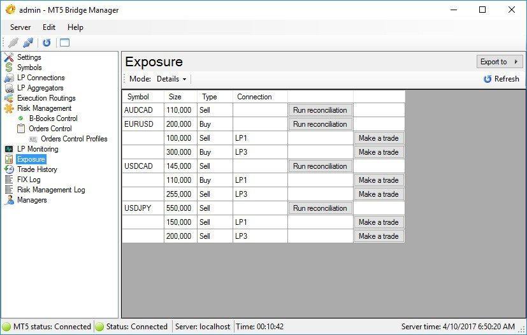Image resolution: width=527 pixels, height=335 pixels.
Task: Open the Mode Details dropdown
Action: [x=171, y=79]
